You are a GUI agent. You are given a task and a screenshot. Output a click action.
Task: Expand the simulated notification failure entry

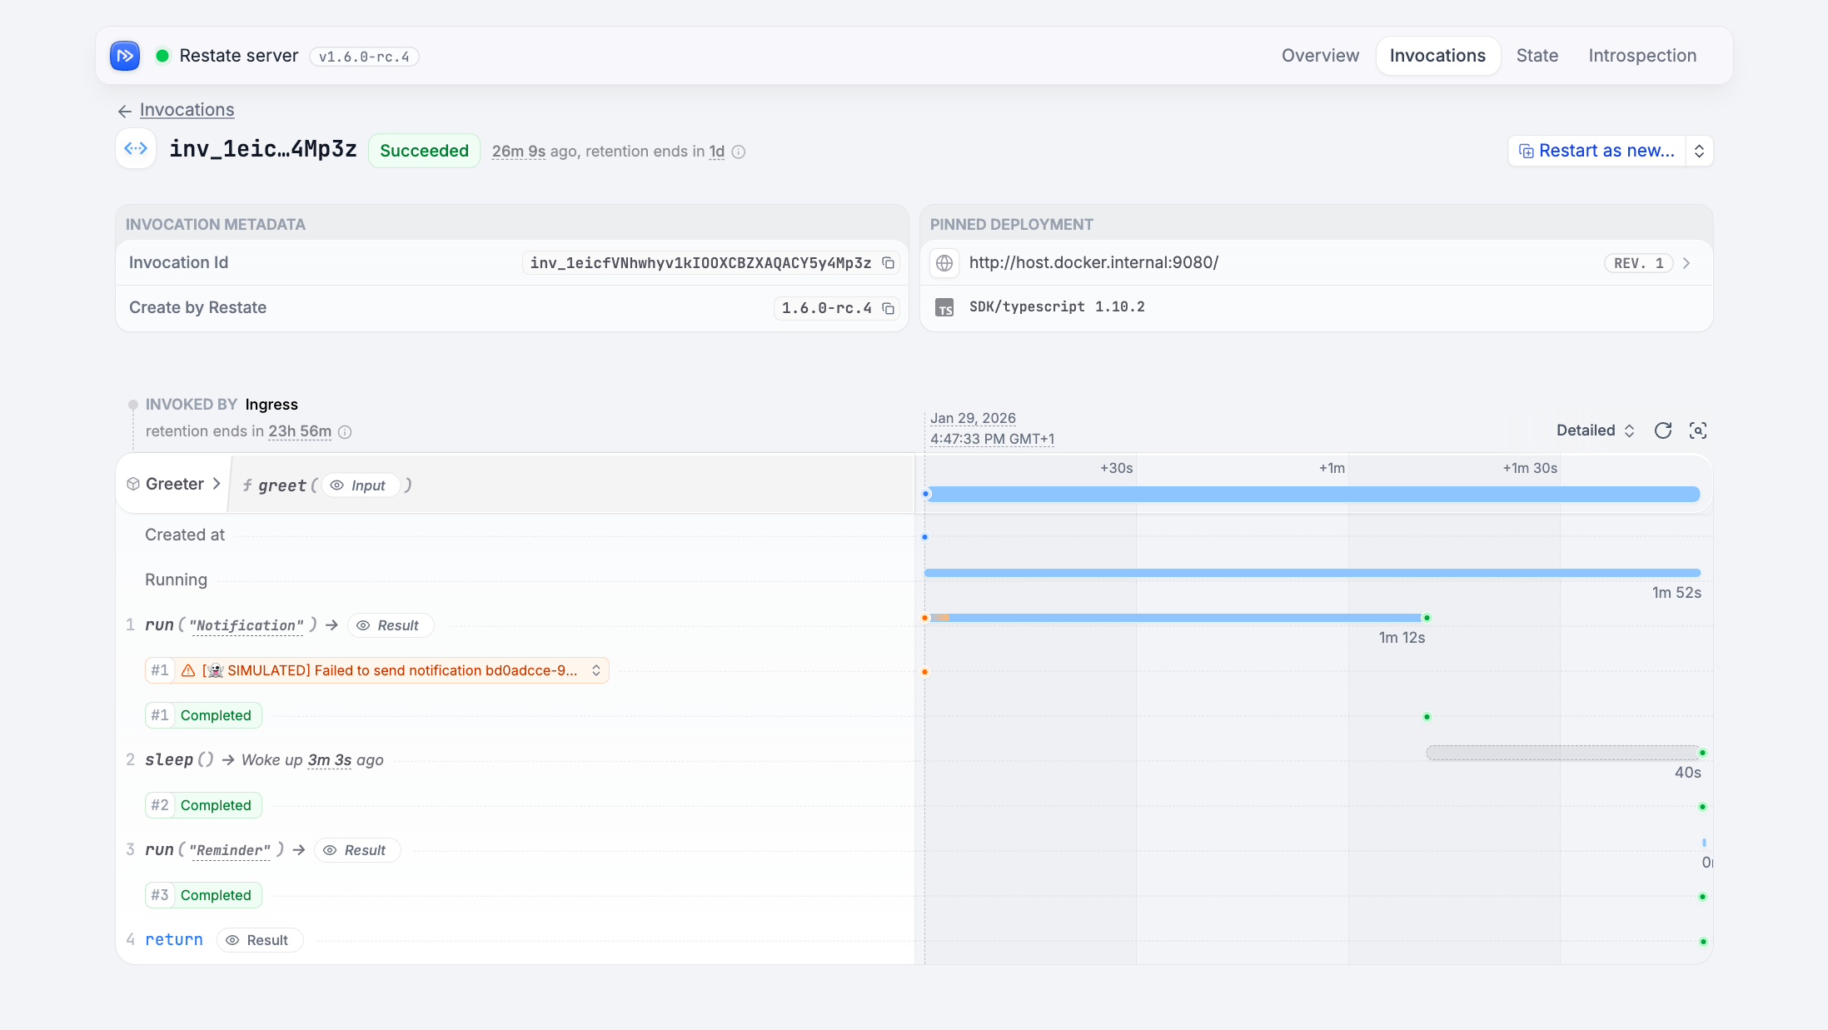tap(596, 670)
